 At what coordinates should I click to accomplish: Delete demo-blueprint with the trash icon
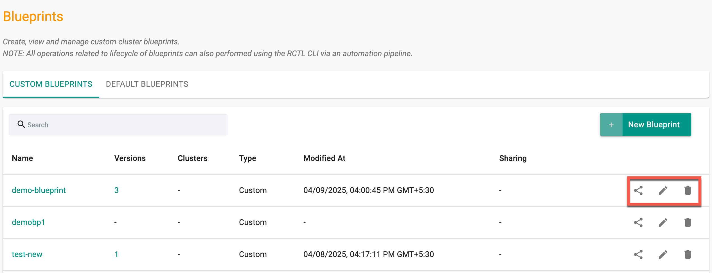click(x=688, y=190)
